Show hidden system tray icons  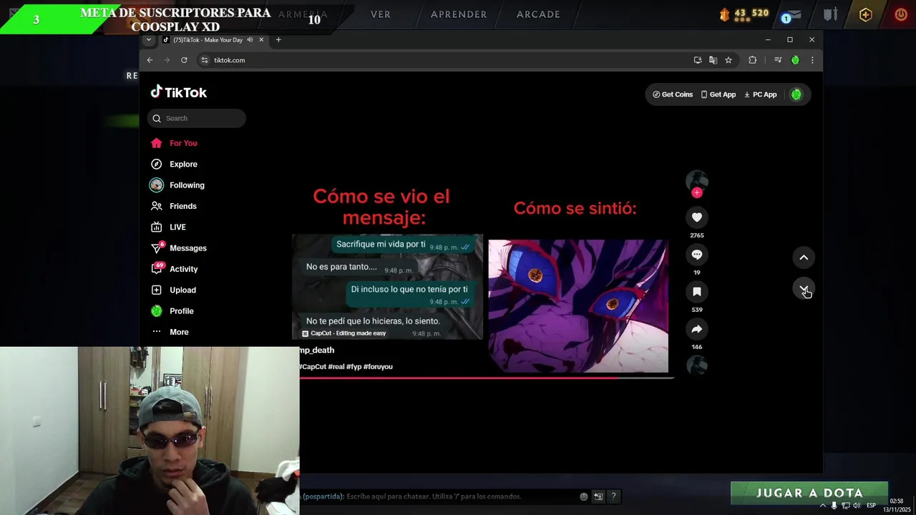point(822,506)
